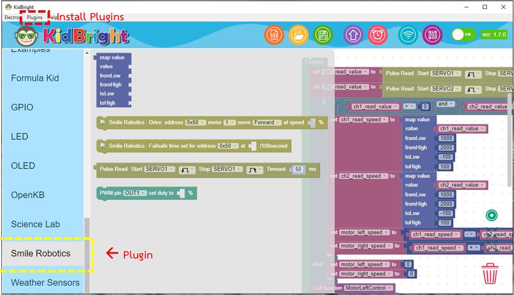
Task: Click the 'Pulse Read' label in the toolbox block
Action: click(114, 169)
